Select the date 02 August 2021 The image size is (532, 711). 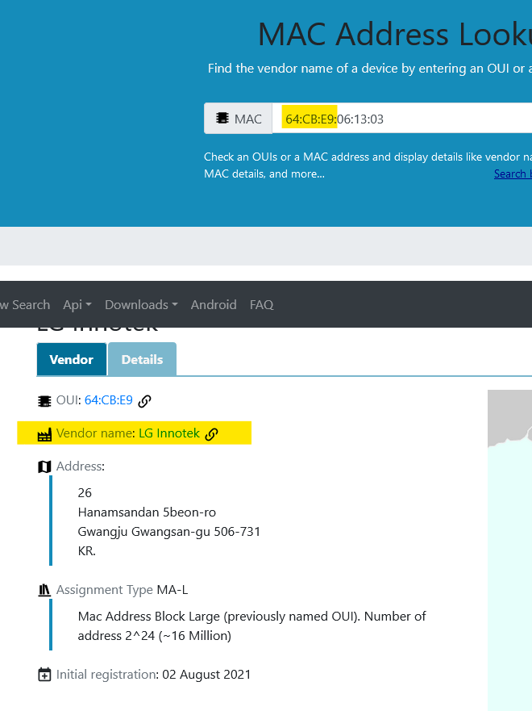206,675
